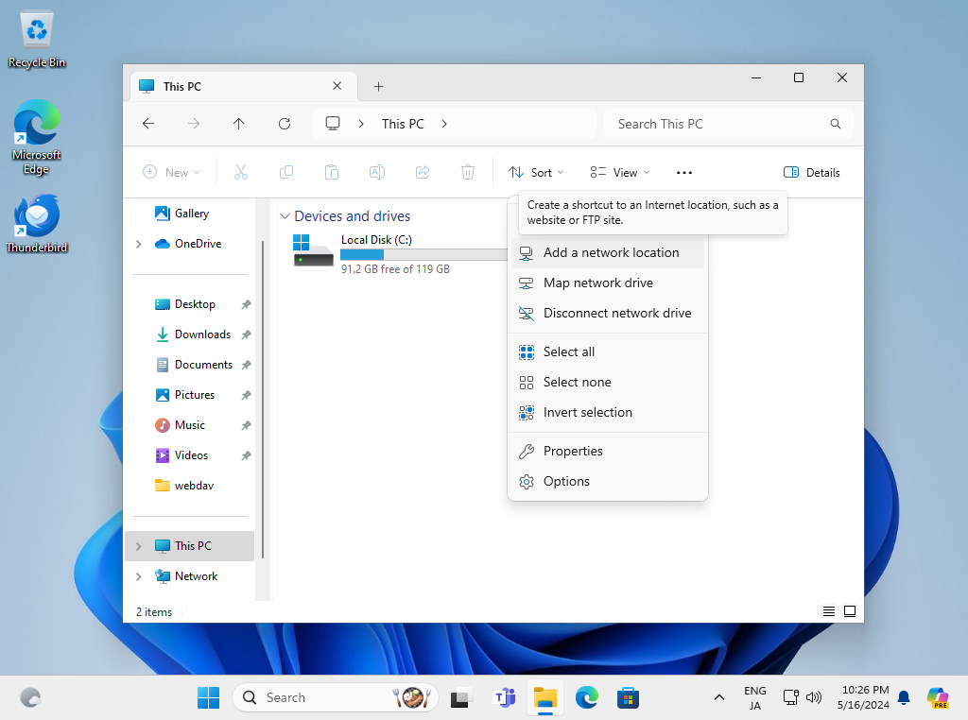Open Task View on taskbar
This screenshot has height=720, width=968.
[460, 697]
